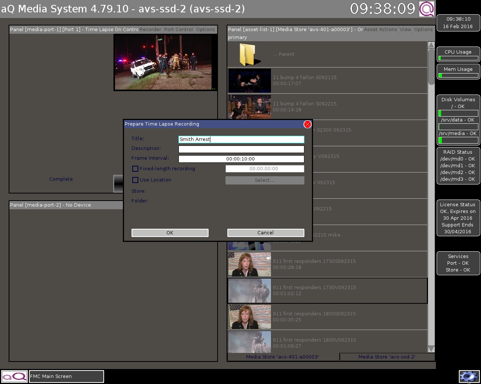The image size is (481, 384).
Task: Click the date and time widget
Action: pos(458,23)
